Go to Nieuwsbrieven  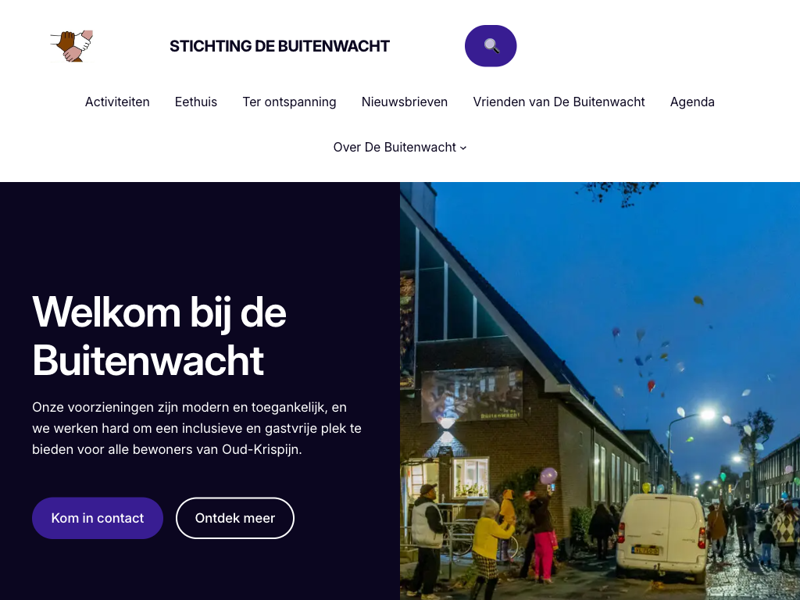[405, 102]
